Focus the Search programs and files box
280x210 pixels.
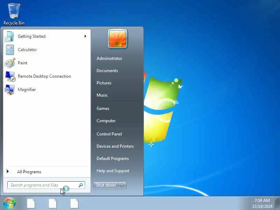46,185
